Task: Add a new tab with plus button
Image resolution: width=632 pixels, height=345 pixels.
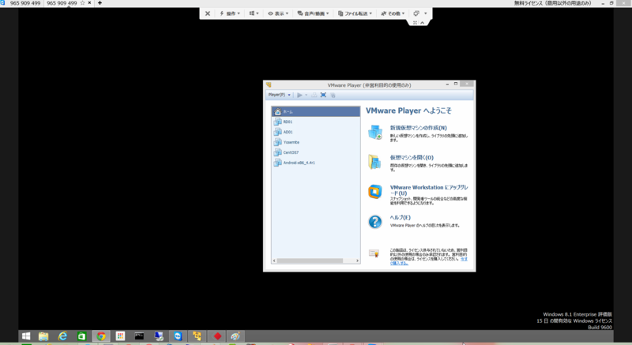Action: (x=100, y=3)
